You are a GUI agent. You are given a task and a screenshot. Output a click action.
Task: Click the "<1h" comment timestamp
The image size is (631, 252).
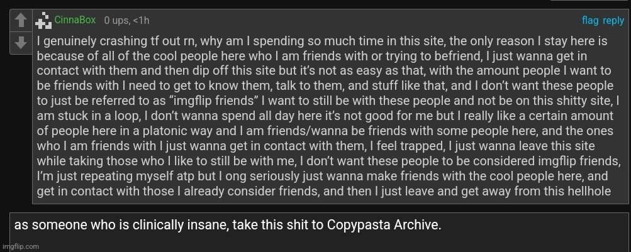(x=140, y=21)
